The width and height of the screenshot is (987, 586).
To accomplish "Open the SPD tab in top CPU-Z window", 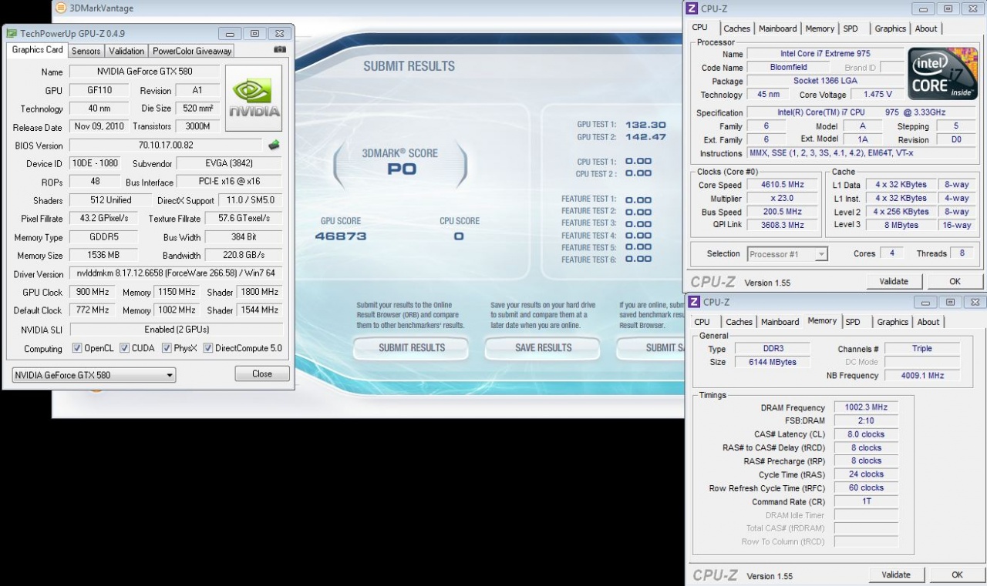I will (x=851, y=28).
